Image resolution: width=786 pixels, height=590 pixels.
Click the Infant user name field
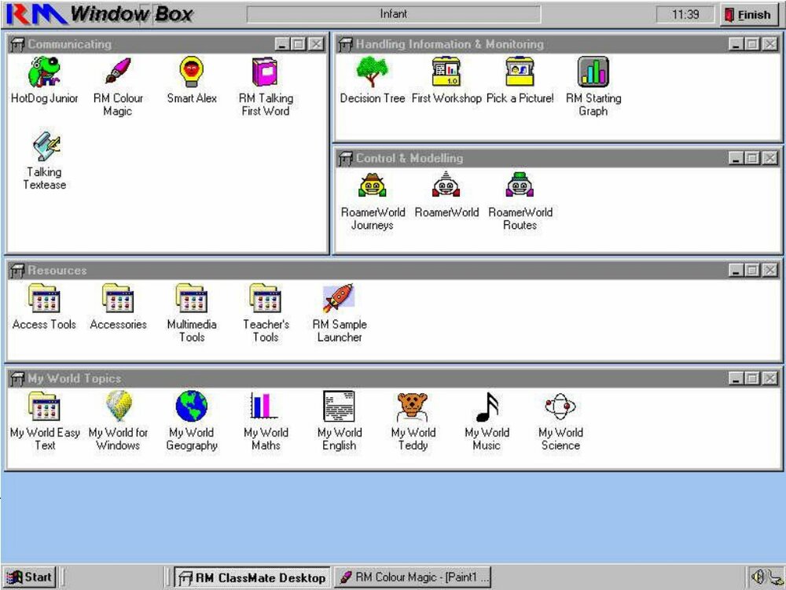click(x=394, y=14)
